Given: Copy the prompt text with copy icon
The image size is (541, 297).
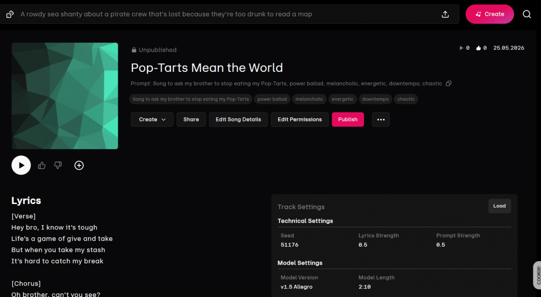Looking at the screenshot, I should click(x=449, y=83).
